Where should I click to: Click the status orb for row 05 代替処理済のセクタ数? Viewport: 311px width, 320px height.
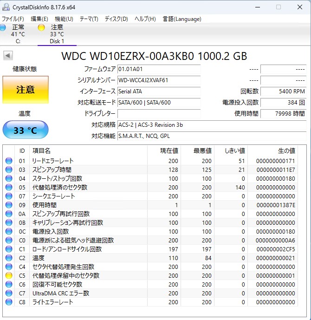(x=9, y=187)
